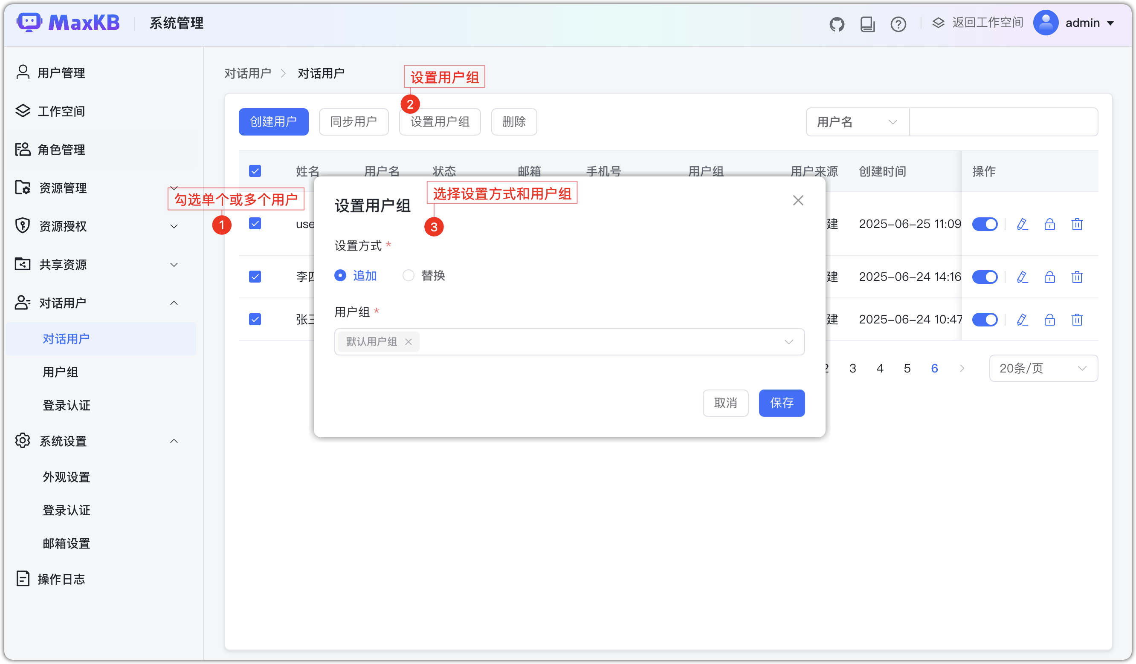Viewport: 1136px width, 664px height.
Task: Uncheck the select-all checkbox in table header
Action: 255,171
